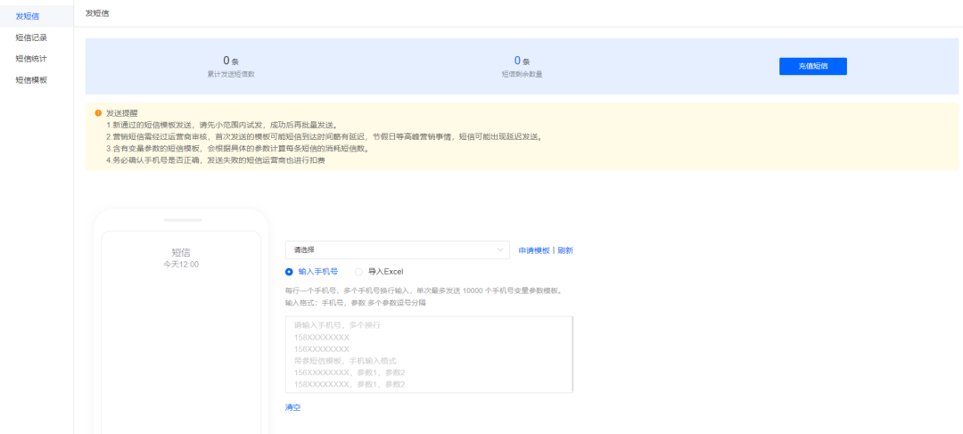Open the 请选择 template dropdown
The height and width of the screenshot is (434, 963).
398,250
